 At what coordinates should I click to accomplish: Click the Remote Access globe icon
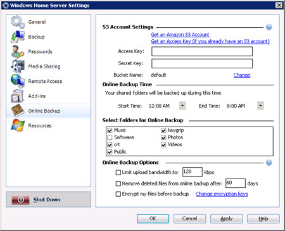(18, 81)
